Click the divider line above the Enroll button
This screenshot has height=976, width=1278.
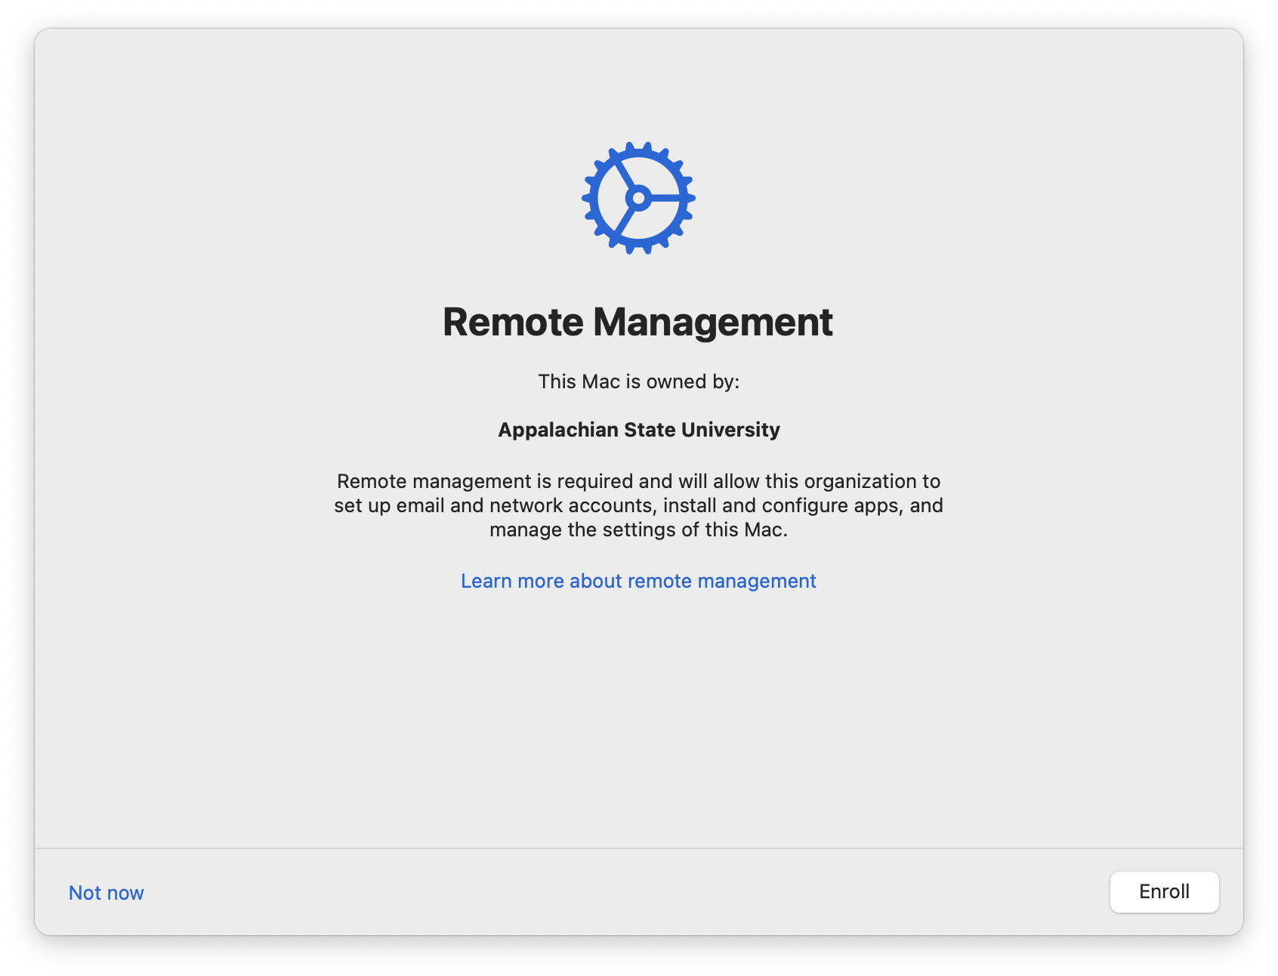[x=638, y=848]
